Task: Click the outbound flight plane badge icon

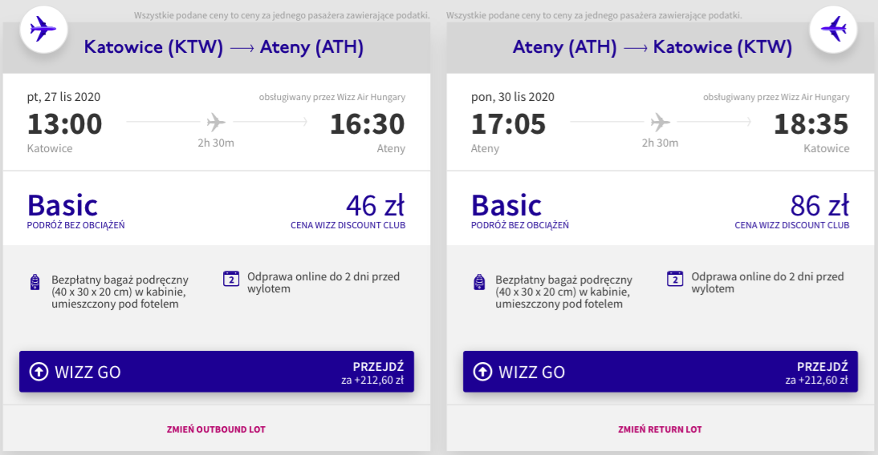Action: coord(43,30)
